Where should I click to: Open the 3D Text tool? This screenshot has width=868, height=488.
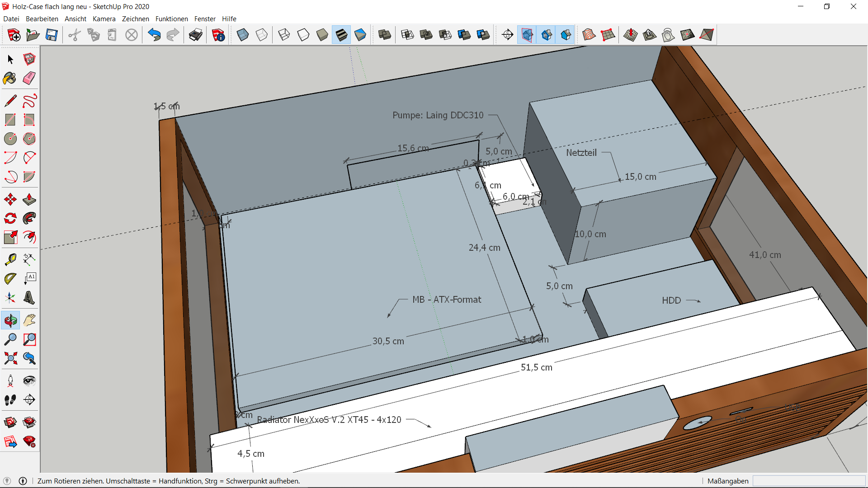tap(29, 298)
